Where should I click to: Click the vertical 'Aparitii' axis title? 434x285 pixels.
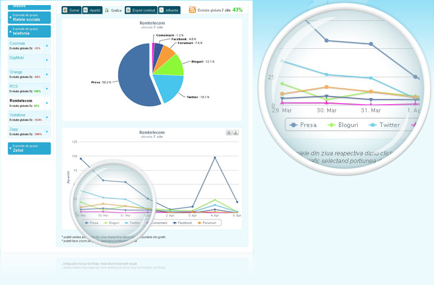(68, 177)
